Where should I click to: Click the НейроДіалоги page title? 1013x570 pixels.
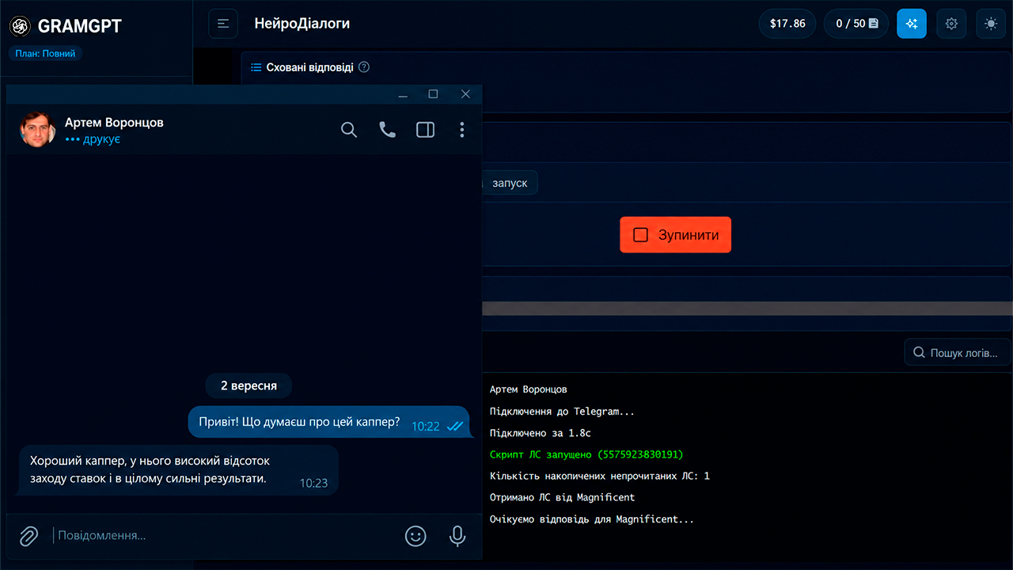pos(302,24)
